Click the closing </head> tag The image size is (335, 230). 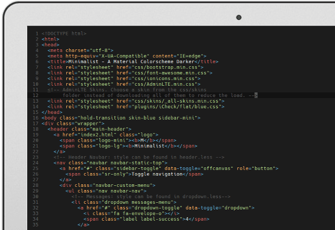point(52,112)
